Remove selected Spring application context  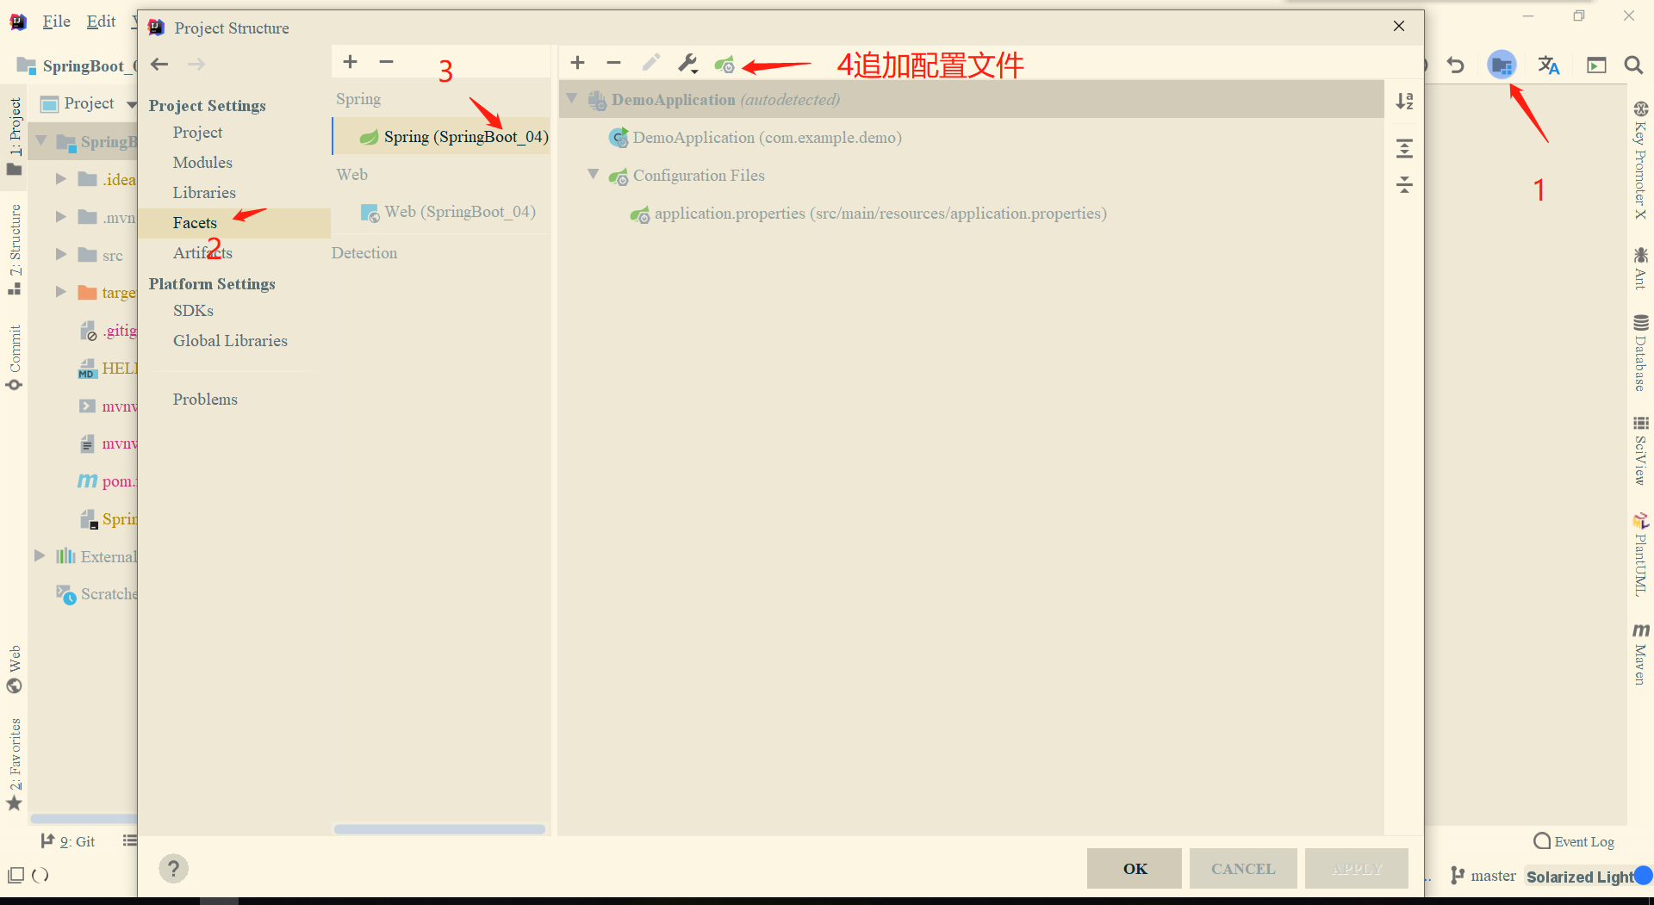point(613,62)
